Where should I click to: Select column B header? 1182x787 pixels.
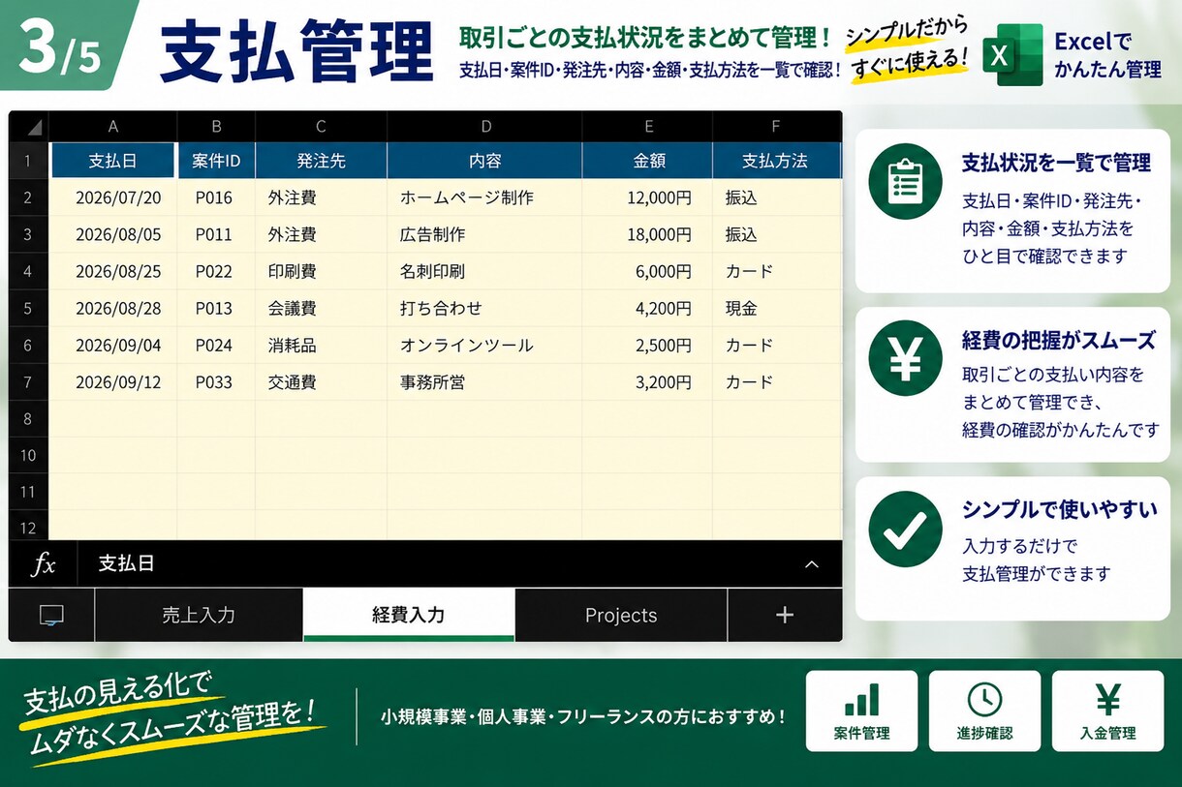pyautogui.click(x=216, y=127)
